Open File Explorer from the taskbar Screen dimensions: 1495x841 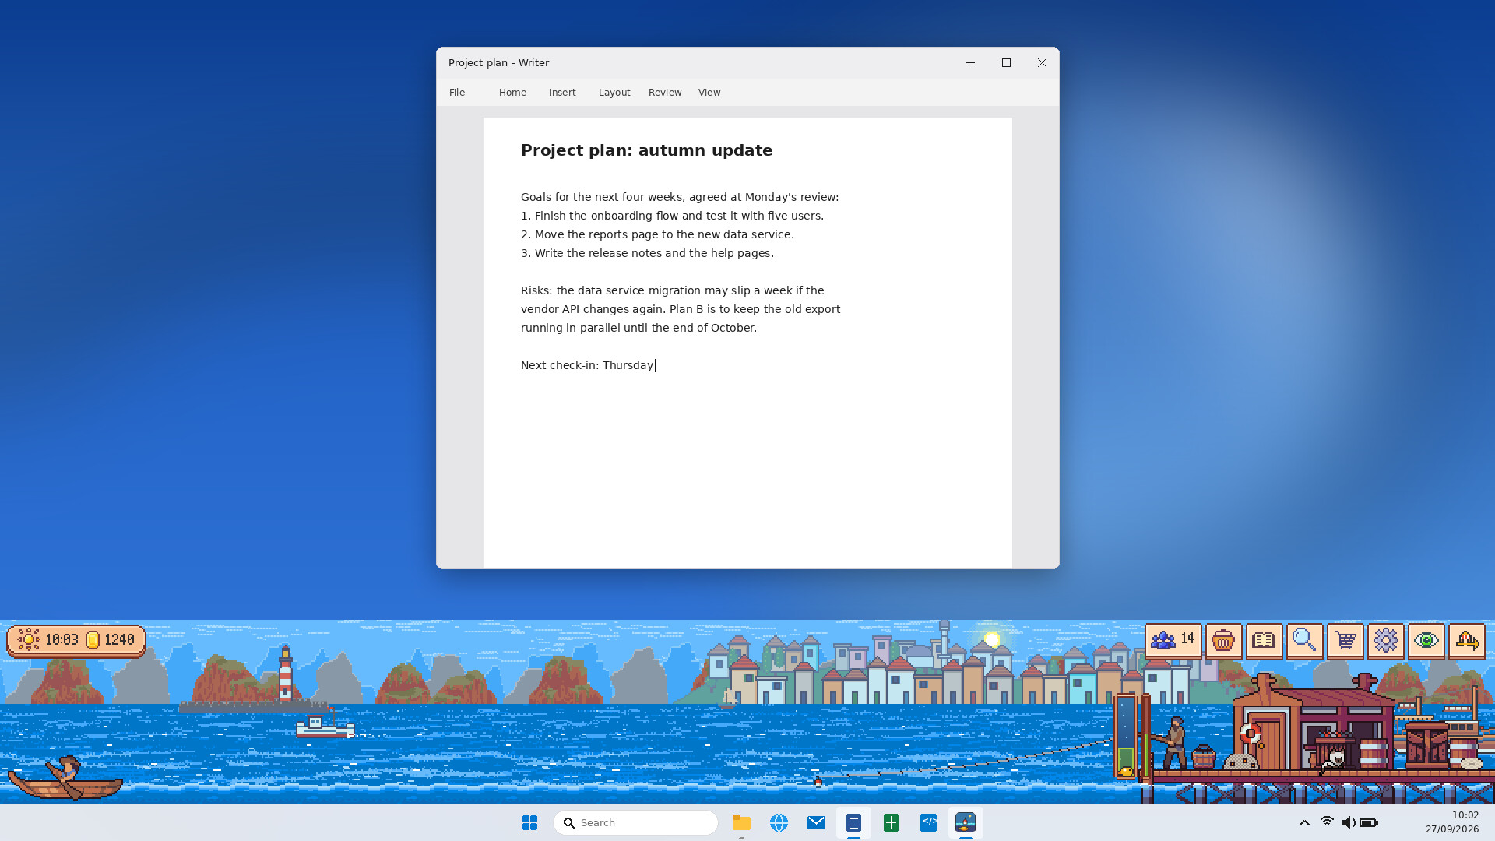pyautogui.click(x=741, y=822)
